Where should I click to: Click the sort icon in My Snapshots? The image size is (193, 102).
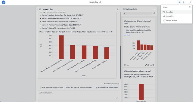154,13
